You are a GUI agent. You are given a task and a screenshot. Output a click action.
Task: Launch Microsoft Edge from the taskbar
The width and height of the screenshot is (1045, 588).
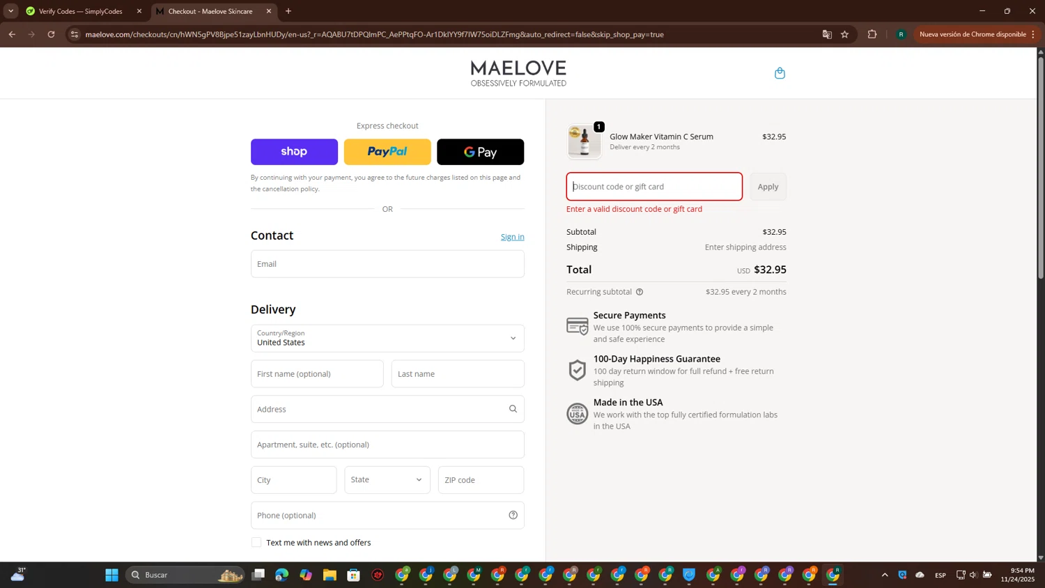[281, 575]
